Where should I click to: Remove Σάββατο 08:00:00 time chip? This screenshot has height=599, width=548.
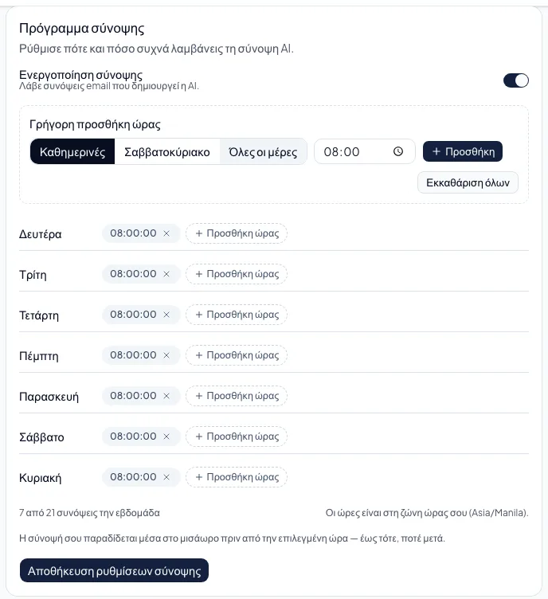(166, 437)
